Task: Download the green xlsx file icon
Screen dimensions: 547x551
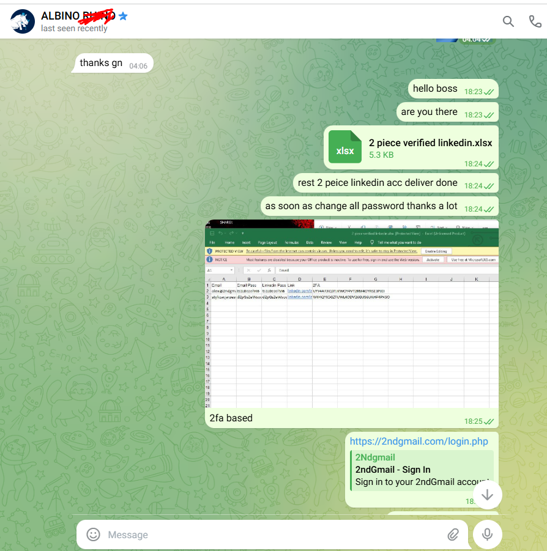Action: pyautogui.click(x=345, y=147)
